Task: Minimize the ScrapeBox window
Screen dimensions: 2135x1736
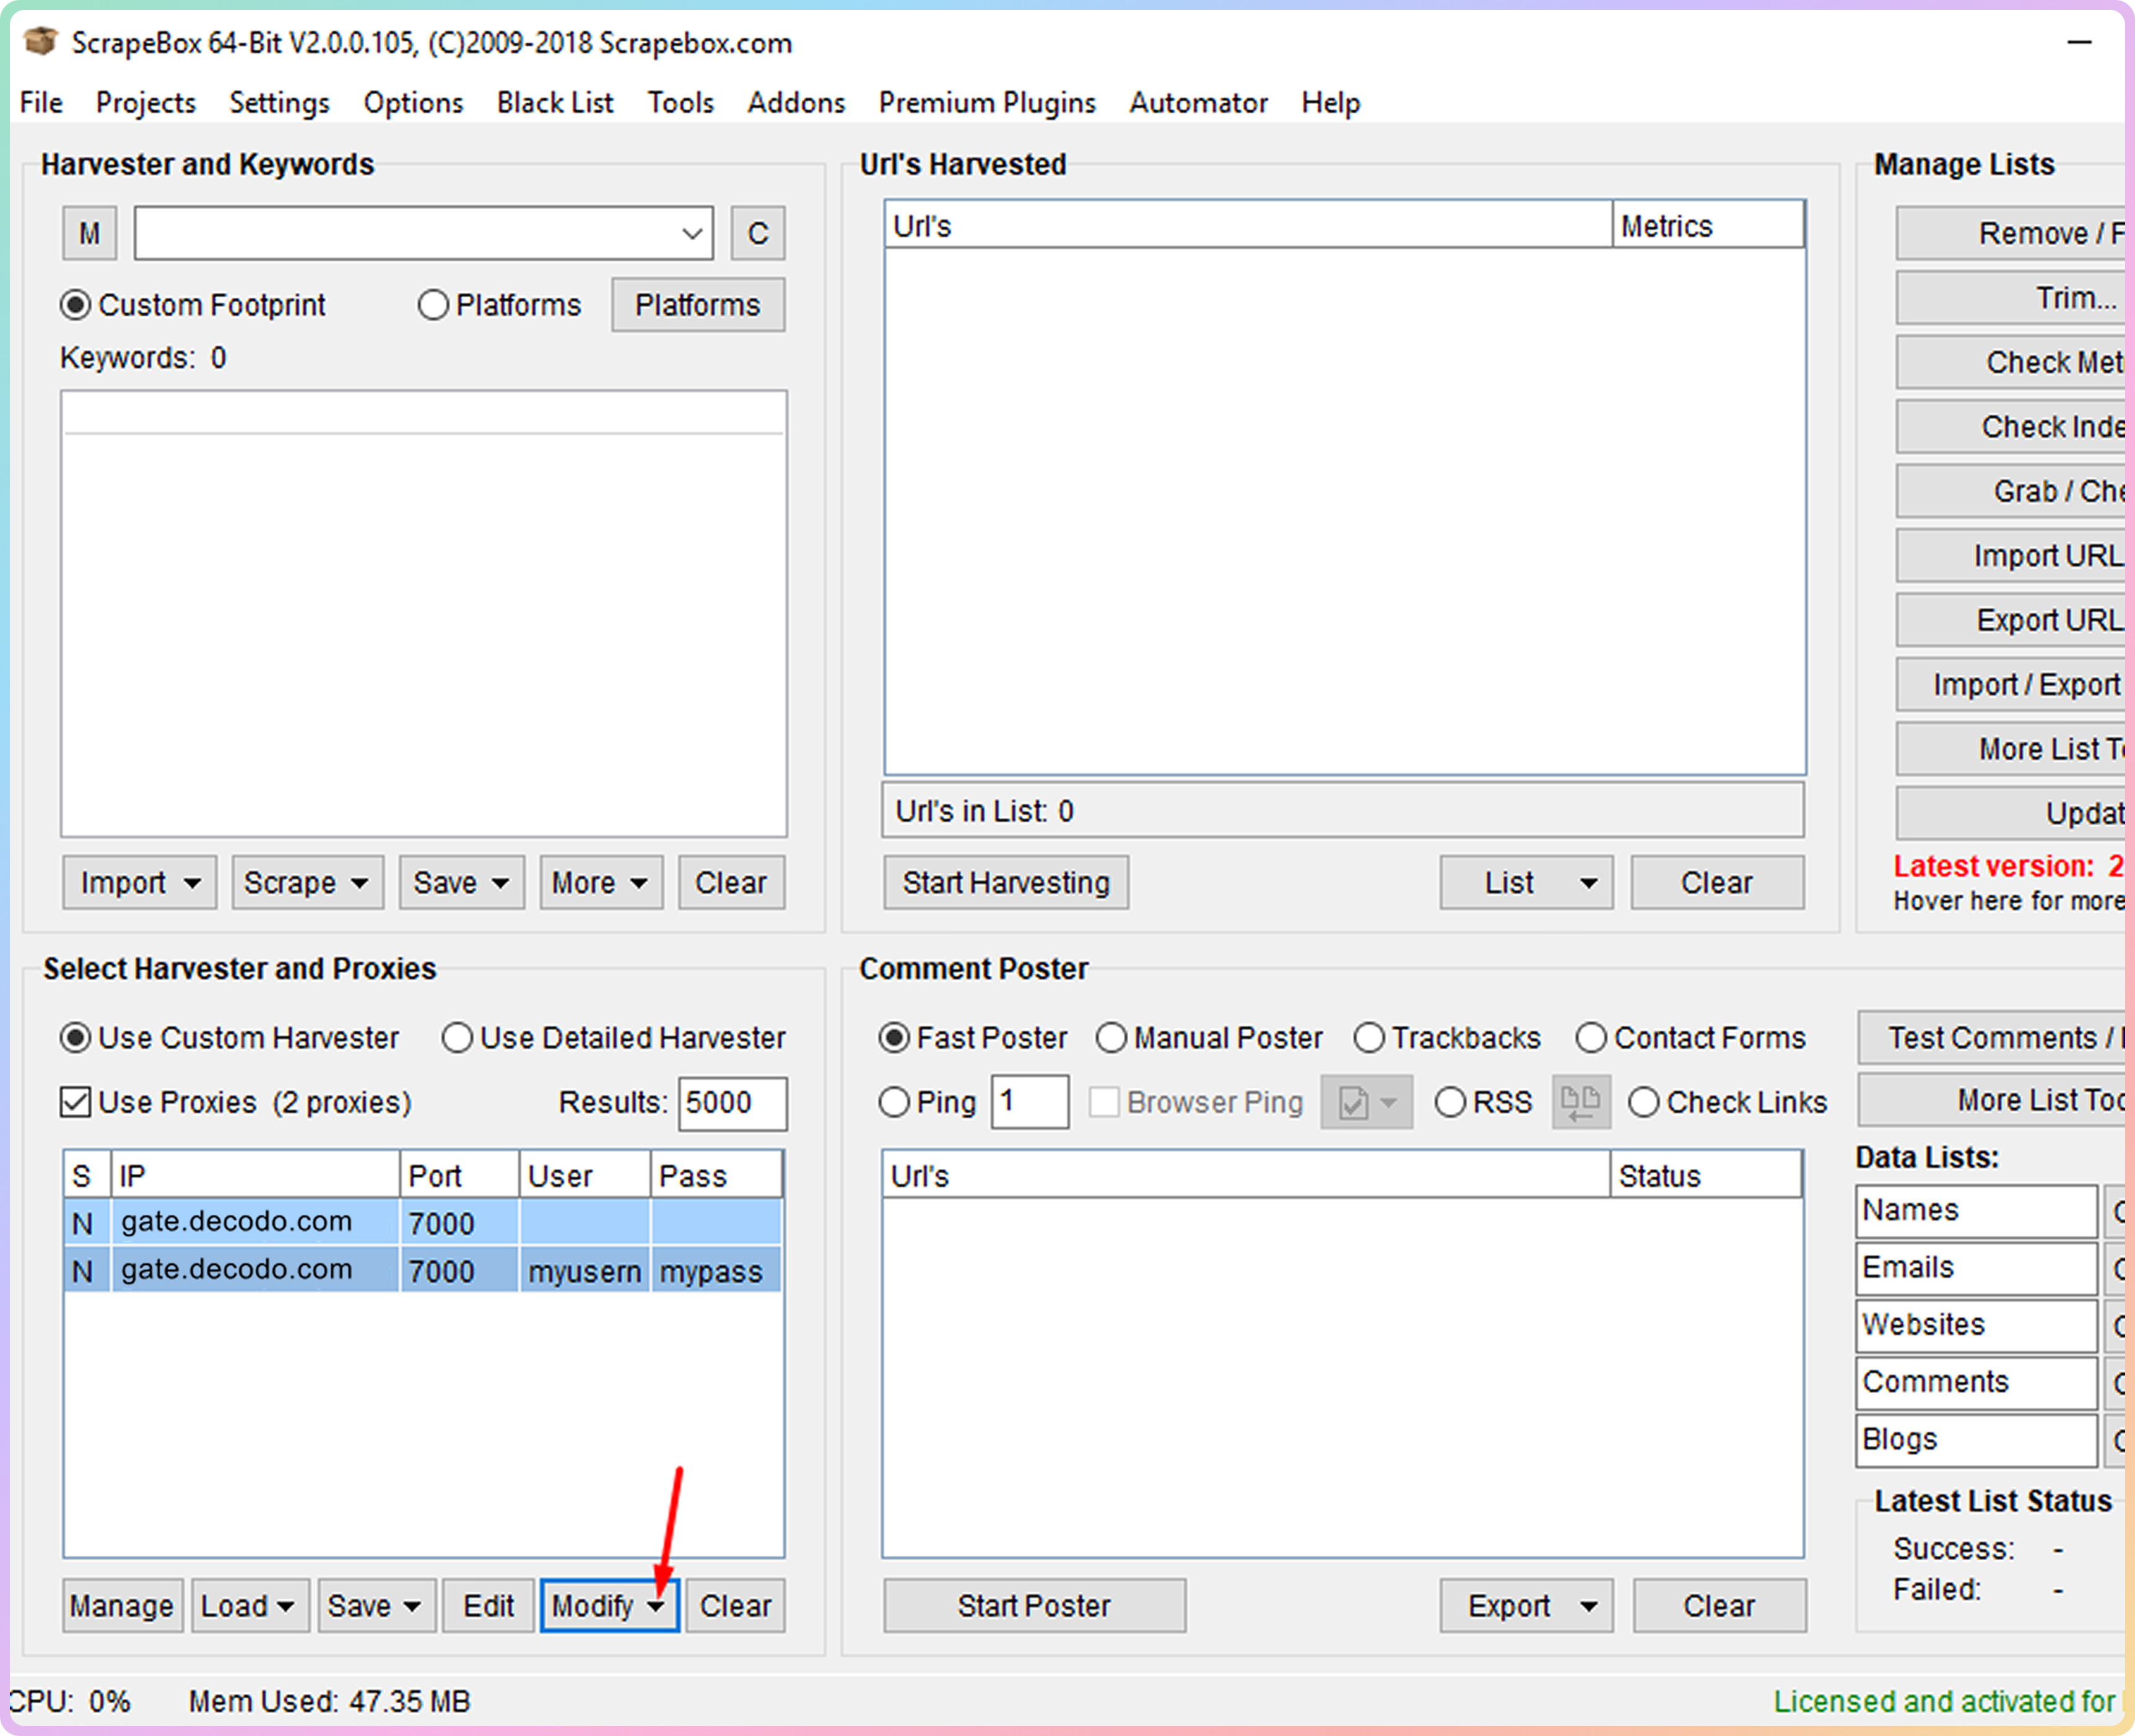Action: [x=2079, y=42]
